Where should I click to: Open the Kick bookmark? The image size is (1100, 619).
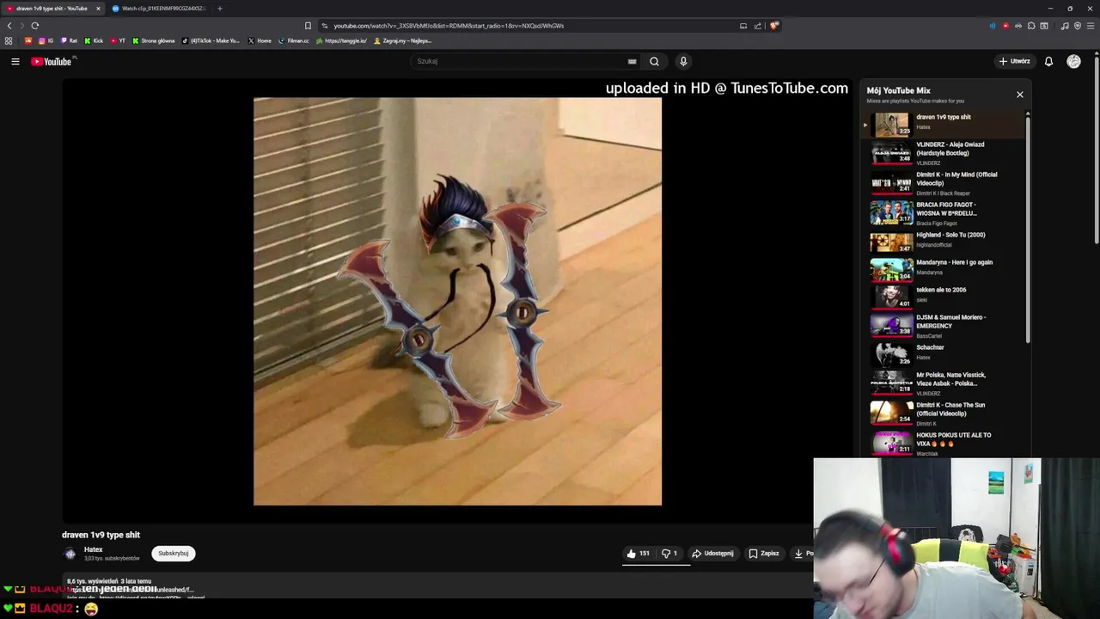tap(94, 40)
